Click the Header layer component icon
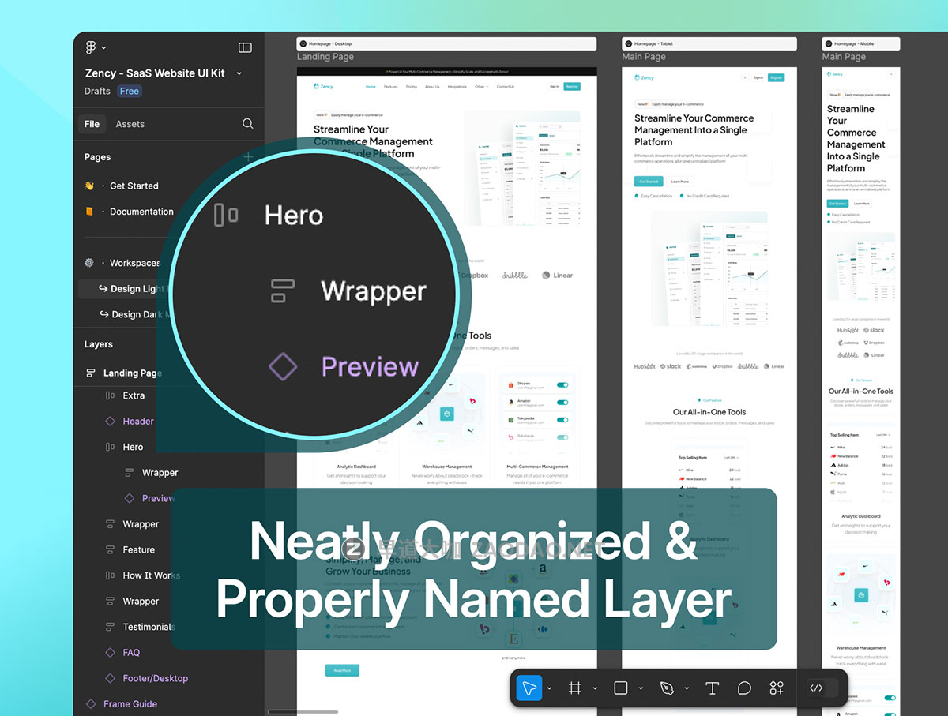The image size is (948, 716). 110,422
